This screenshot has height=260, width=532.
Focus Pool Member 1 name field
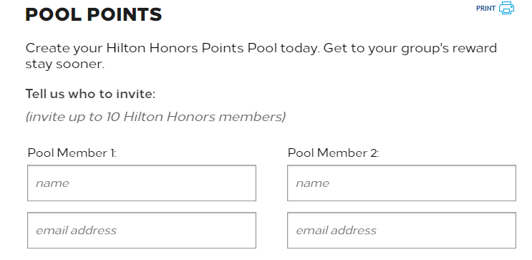[x=142, y=183]
